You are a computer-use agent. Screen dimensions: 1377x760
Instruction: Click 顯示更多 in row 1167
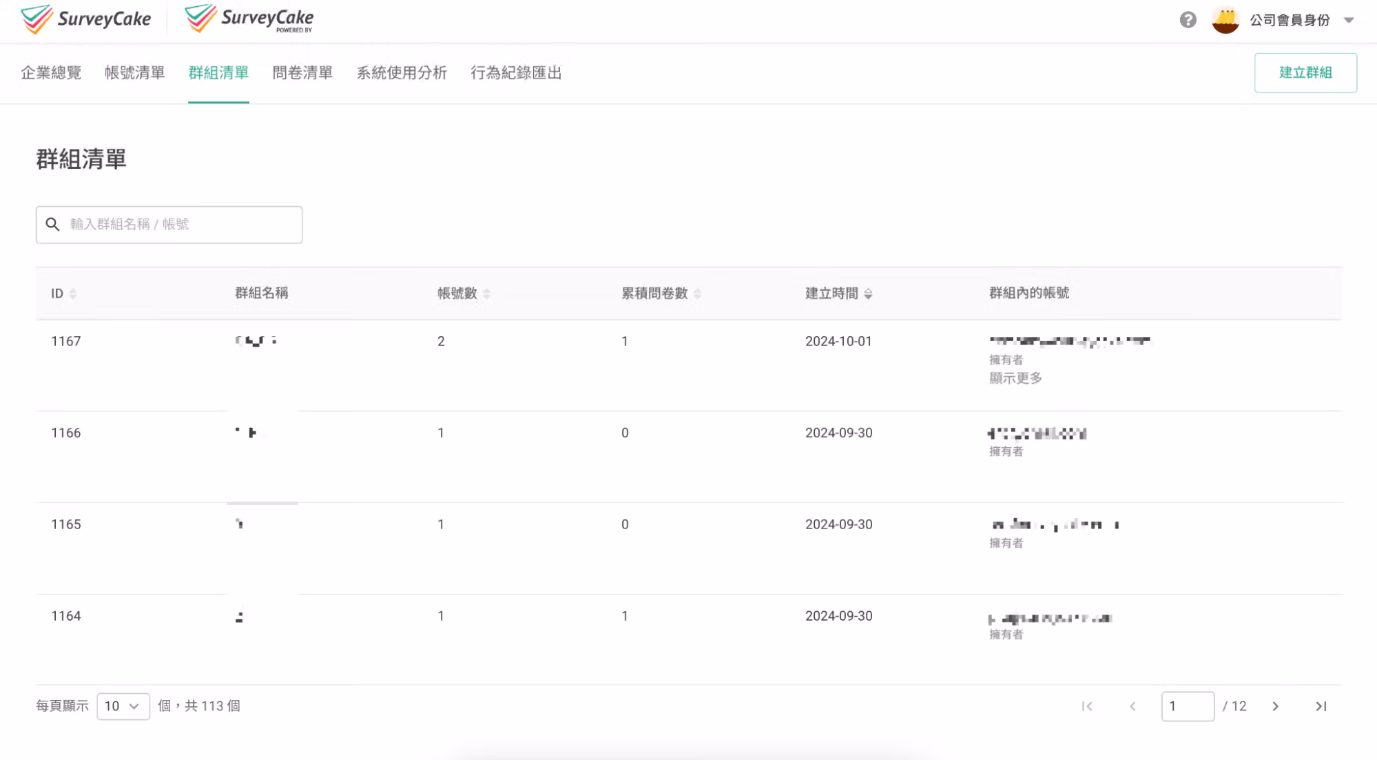click(x=1015, y=378)
